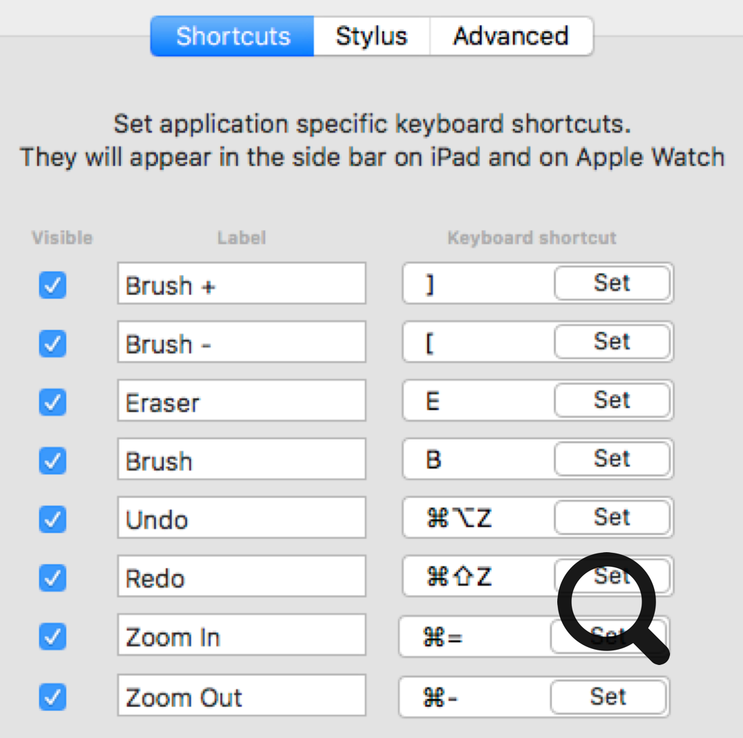Click Set for the Brush - shortcut
The height and width of the screenshot is (738, 743).
pyautogui.click(x=612, y=342)
